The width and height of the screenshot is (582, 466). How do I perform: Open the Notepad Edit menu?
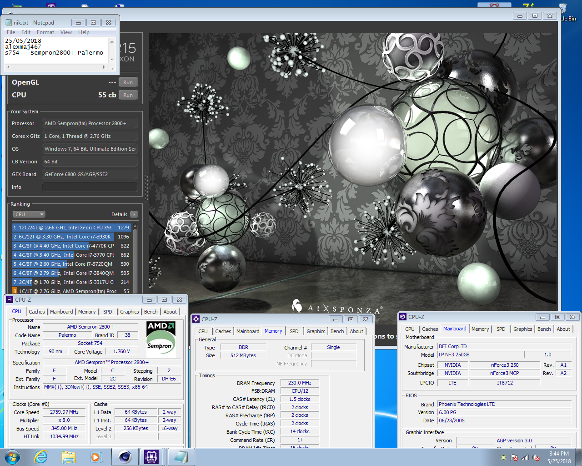[x=26, y=32]
